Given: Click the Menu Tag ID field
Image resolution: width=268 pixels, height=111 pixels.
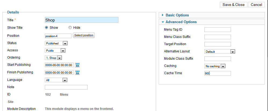Looking at the screenshot, I should click(x=218, y=30).
